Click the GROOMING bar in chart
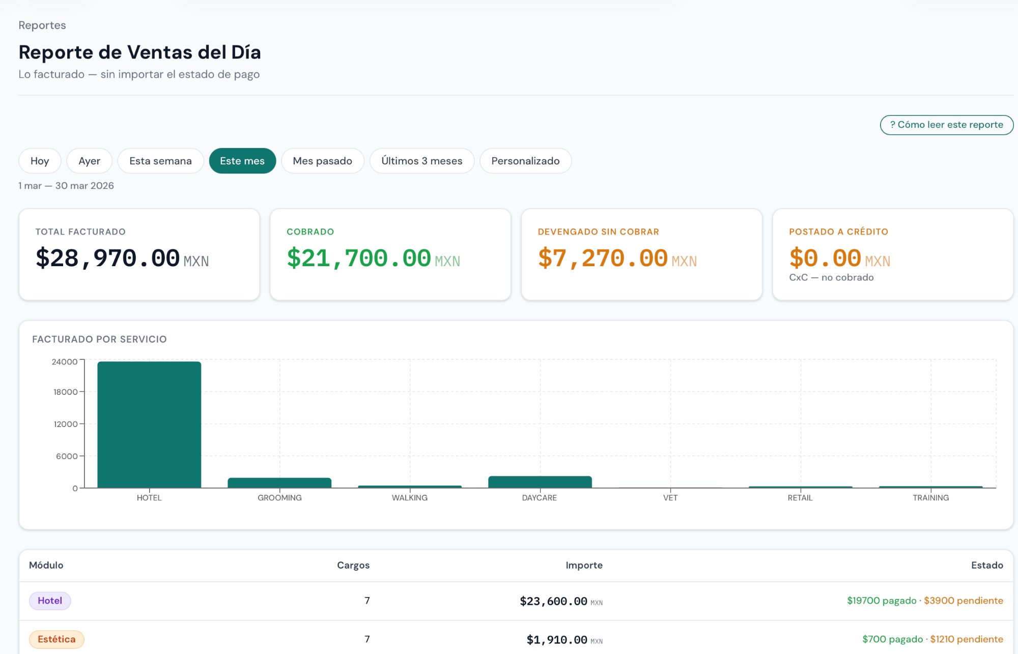This screenshot has width=1018, height=654. pos(279,482)
